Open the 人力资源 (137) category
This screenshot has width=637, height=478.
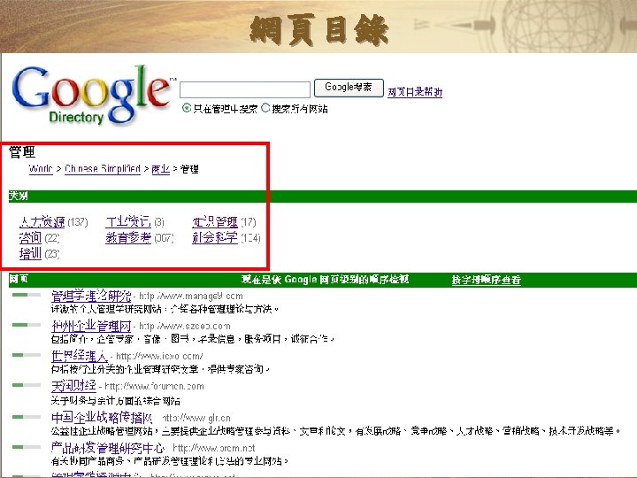pos(42,222)
